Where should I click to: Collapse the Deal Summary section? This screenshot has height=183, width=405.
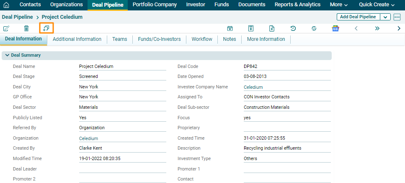coord(8,55)
